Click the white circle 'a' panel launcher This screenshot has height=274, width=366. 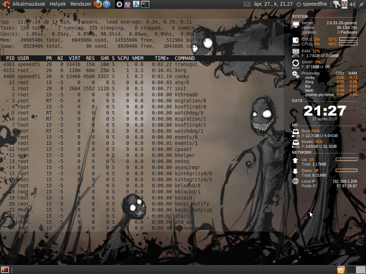(x=119, y=4)
